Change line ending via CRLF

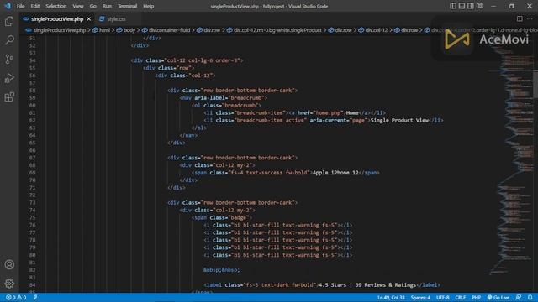tap(460, 297)
